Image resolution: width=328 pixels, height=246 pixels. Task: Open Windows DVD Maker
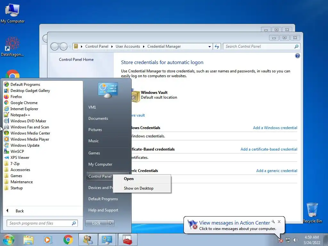tap(28, 121)
